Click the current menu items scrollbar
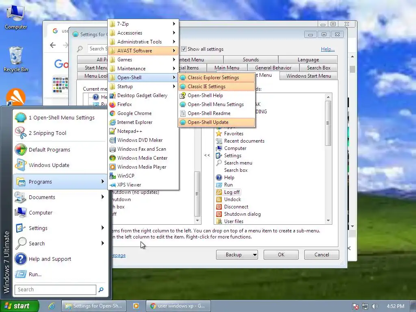This screenshot has height=312, width=416. 197,194
